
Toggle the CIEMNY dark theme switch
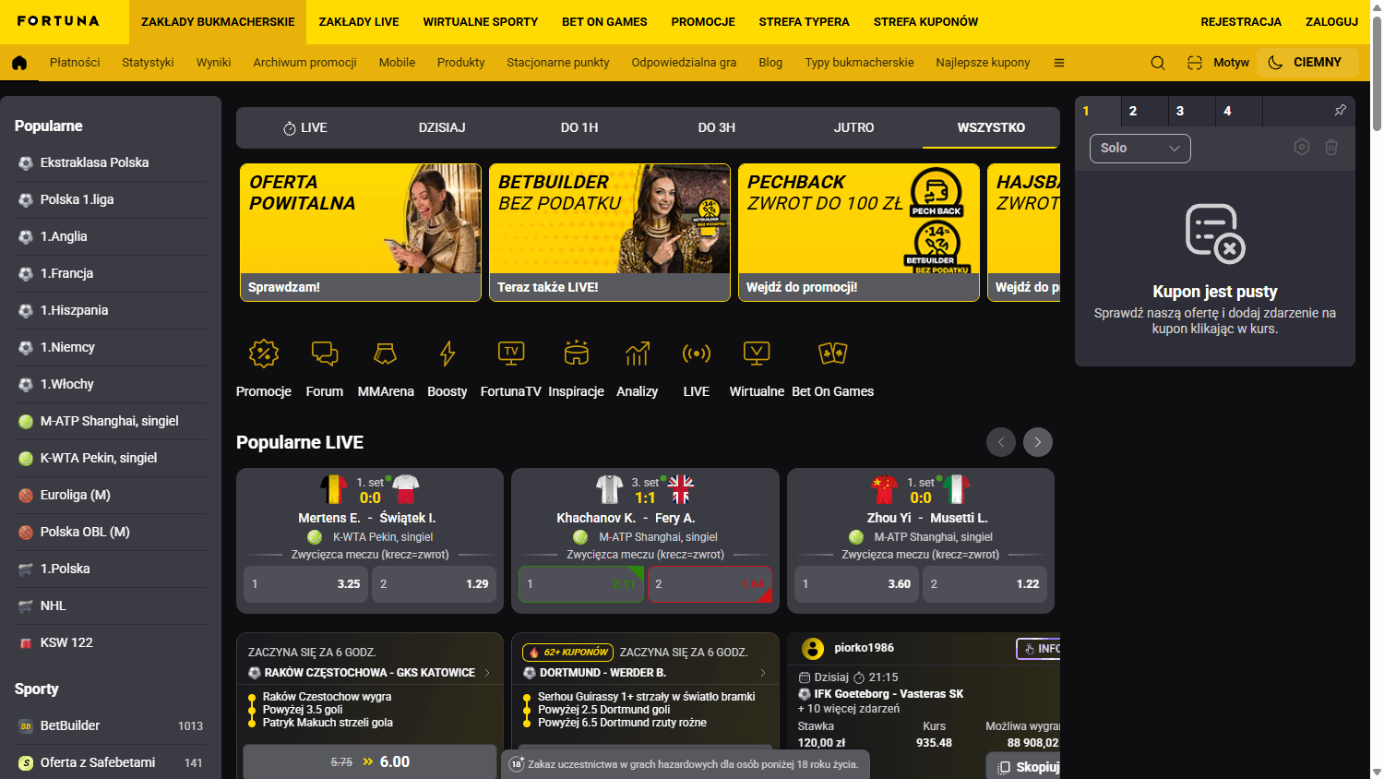click(1307, 62)
